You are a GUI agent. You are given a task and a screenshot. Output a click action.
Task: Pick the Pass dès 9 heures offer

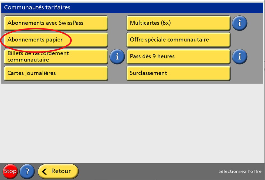178,57
